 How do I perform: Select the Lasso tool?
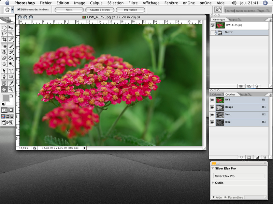4,33
